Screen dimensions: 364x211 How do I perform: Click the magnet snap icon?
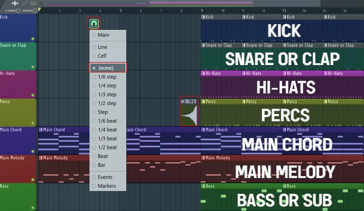click(94, 23)
